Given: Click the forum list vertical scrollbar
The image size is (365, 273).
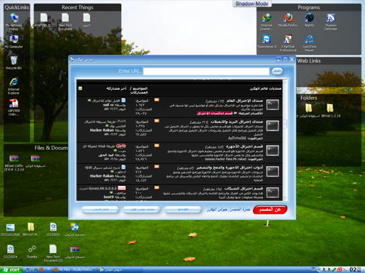Looking at the screenshot, I should click(285, 140).
